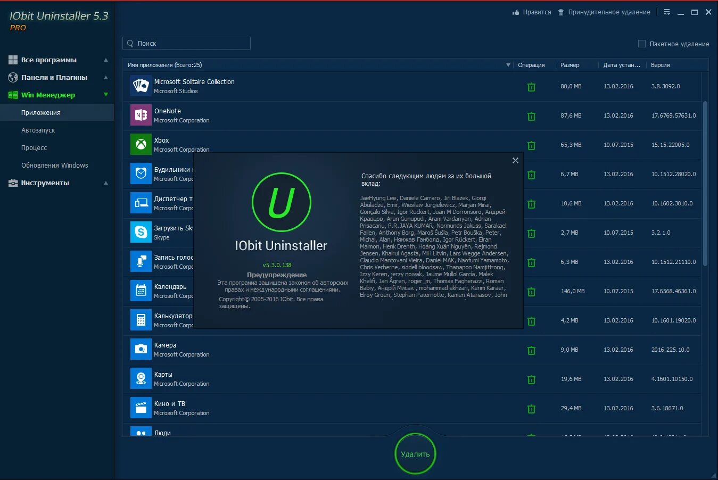Select the OneNote app icon

tap(141, 115)
